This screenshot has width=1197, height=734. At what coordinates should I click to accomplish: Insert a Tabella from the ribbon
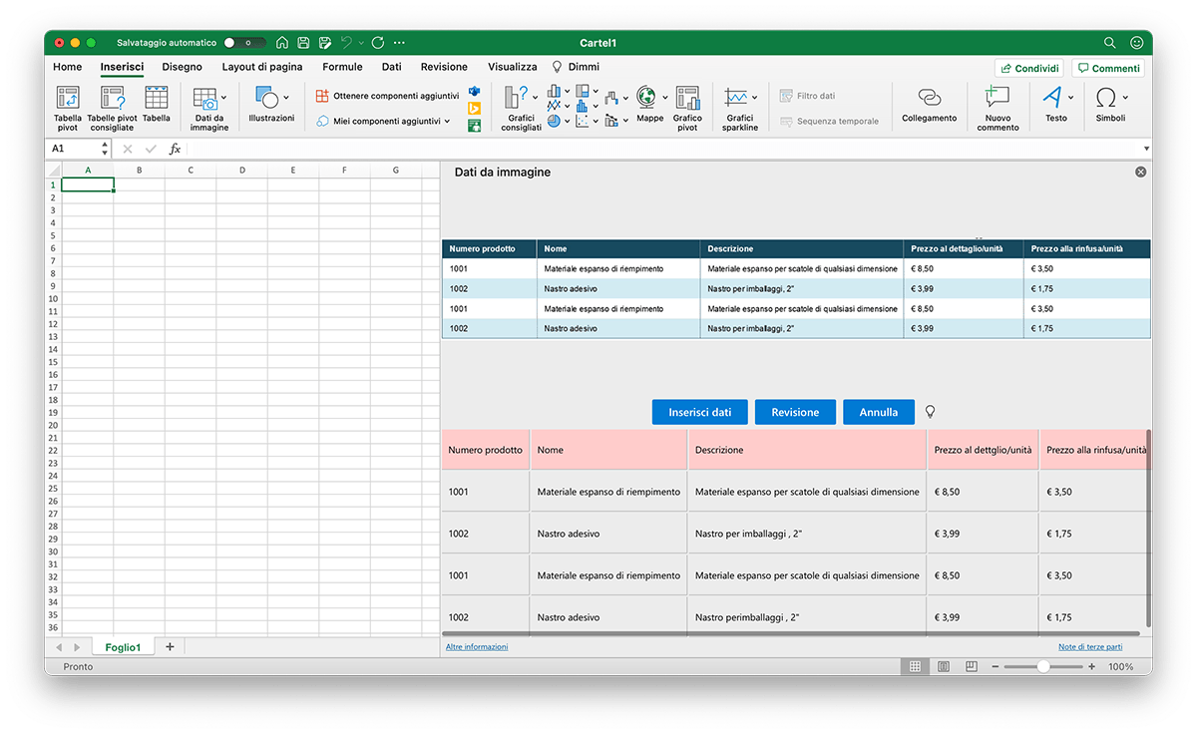tap(156, 99)
